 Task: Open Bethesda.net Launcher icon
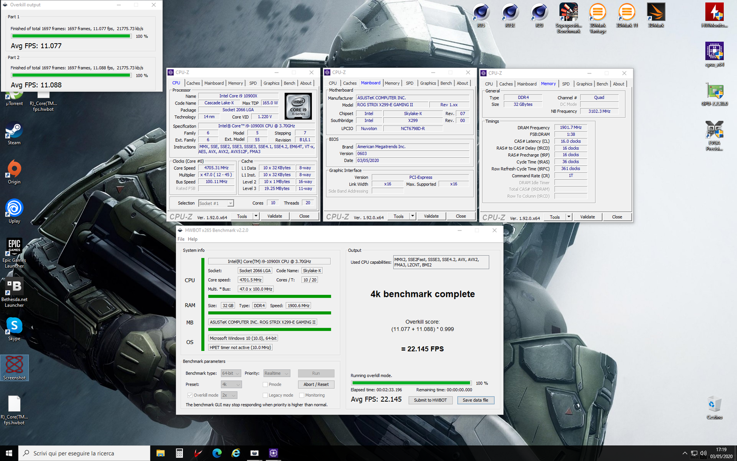tap(14, 293)
